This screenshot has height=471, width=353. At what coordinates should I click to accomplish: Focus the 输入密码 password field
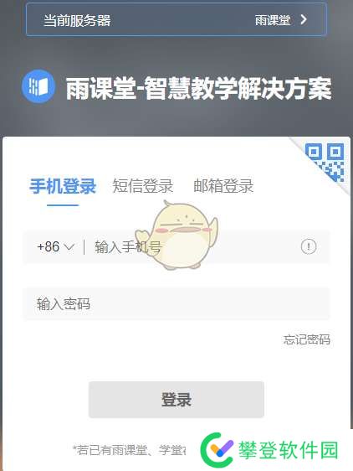[176, 304]
